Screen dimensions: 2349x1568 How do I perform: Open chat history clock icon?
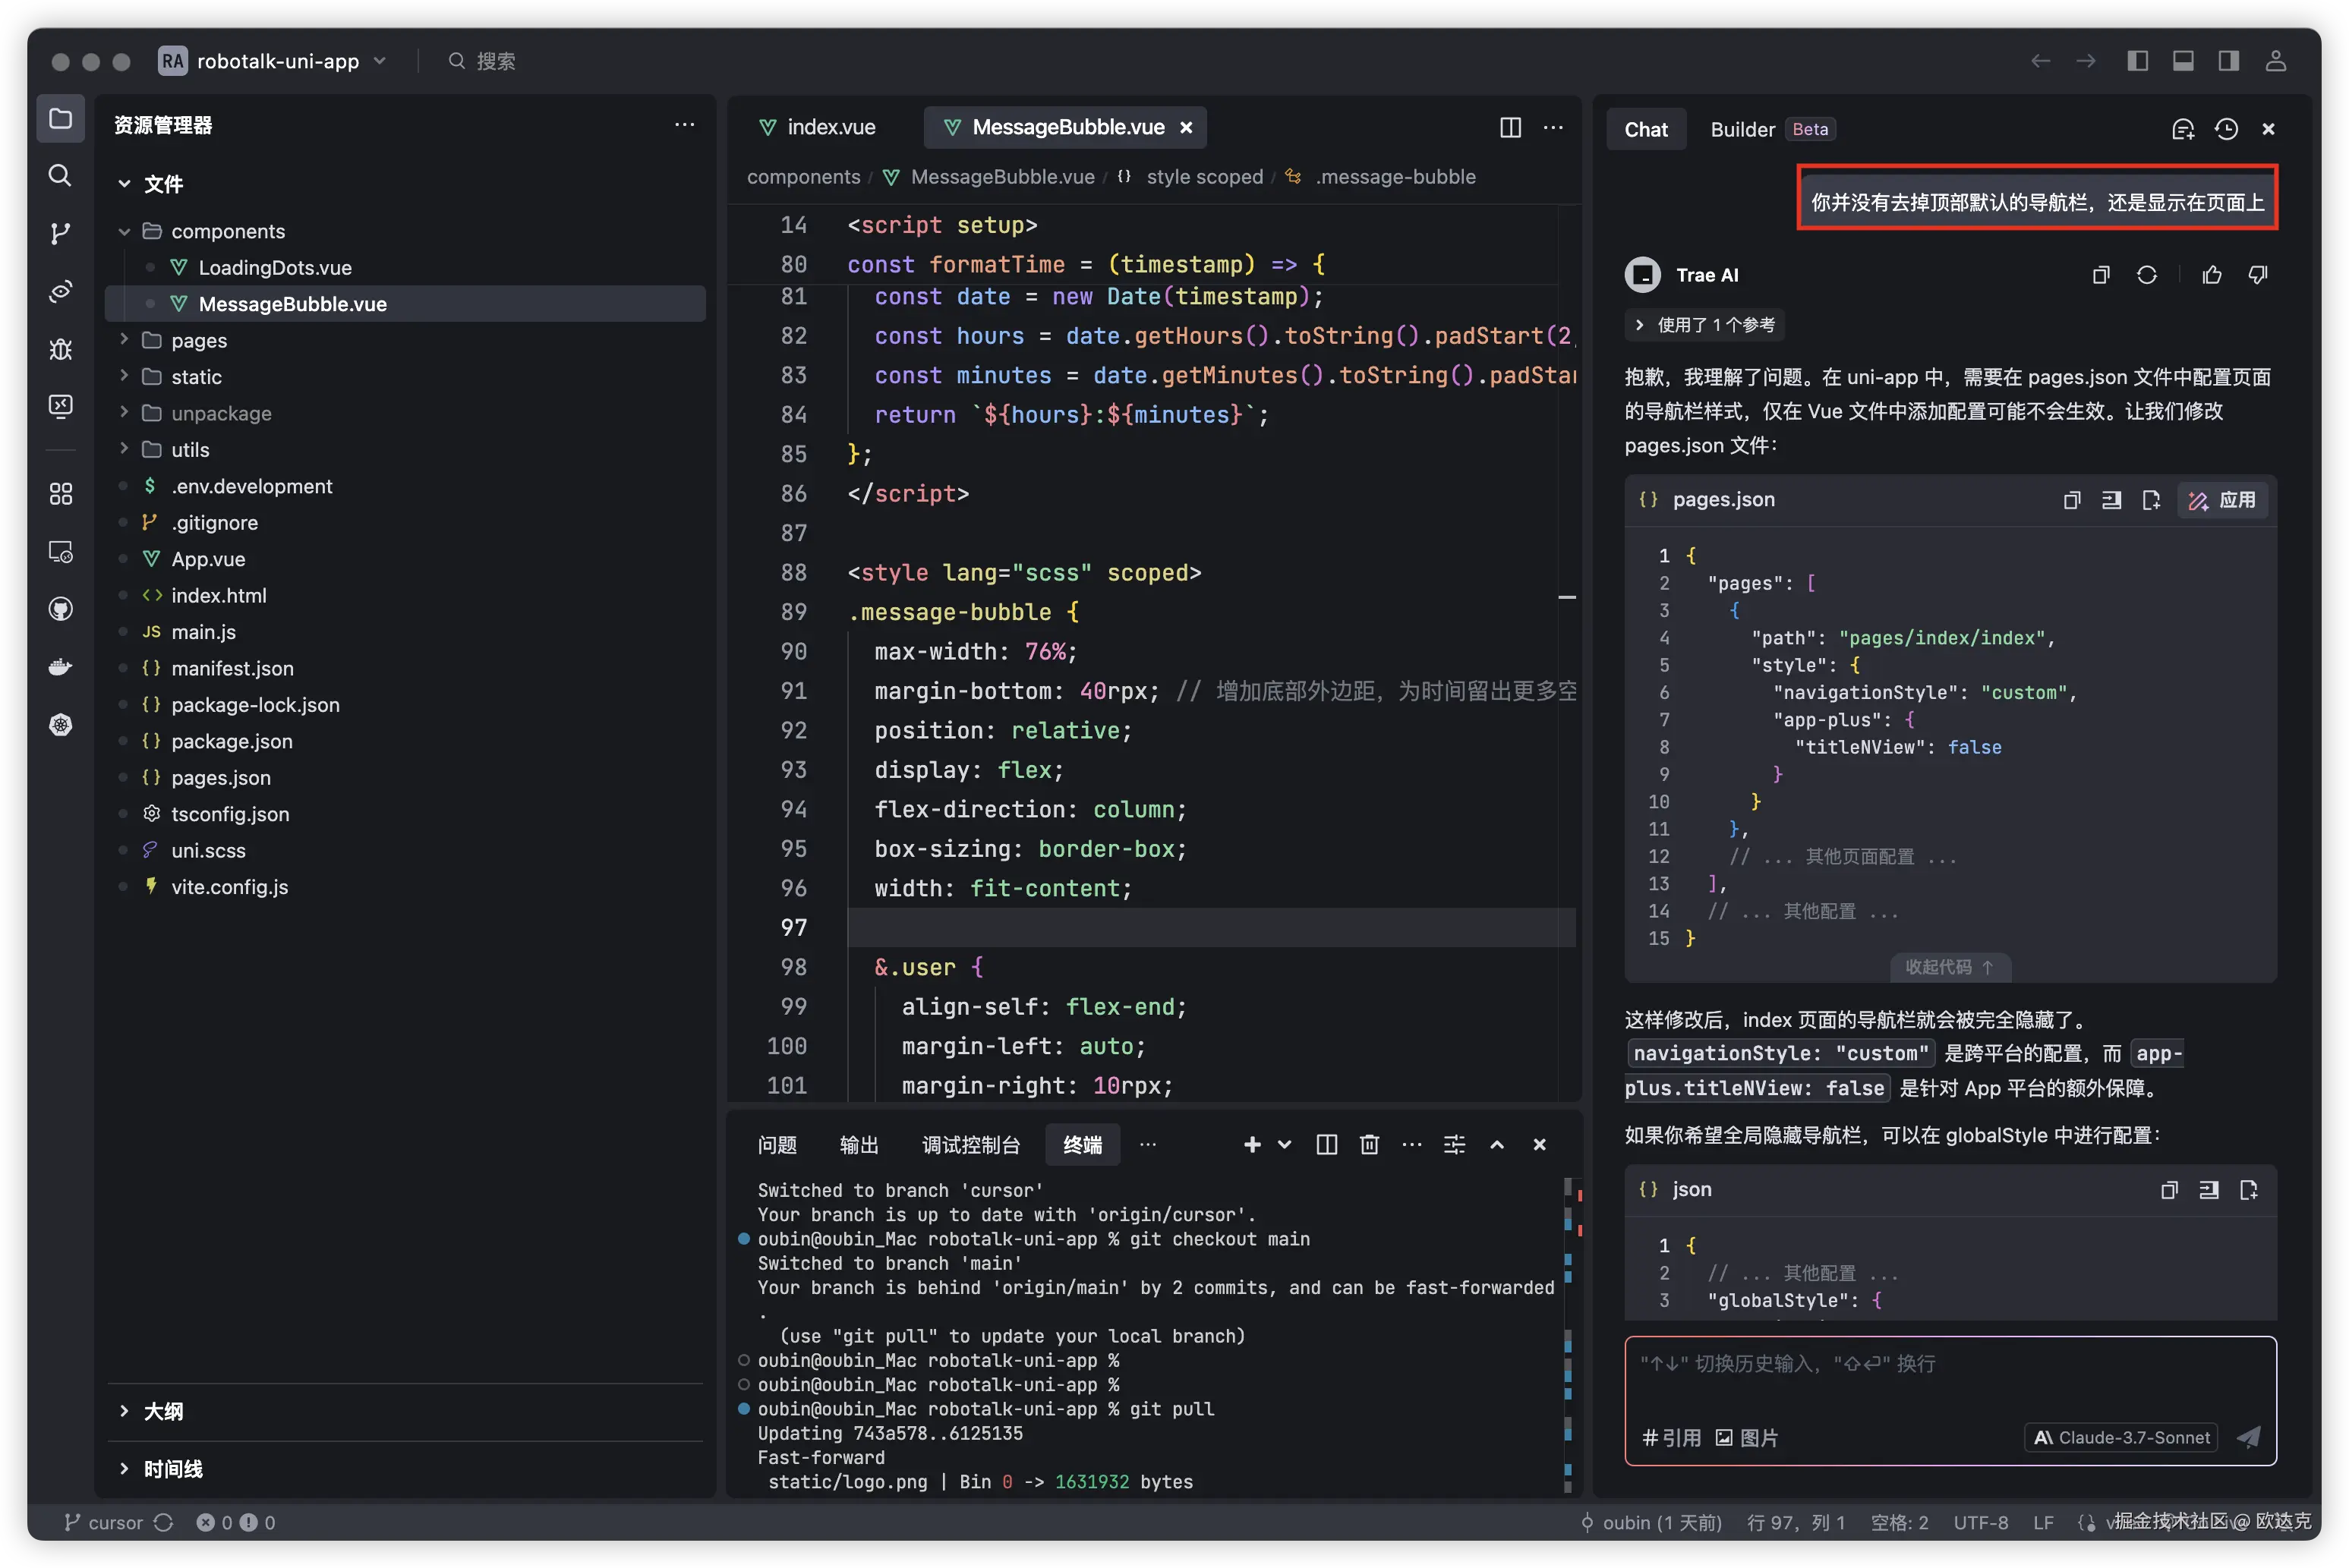(x=2225, y=129)
